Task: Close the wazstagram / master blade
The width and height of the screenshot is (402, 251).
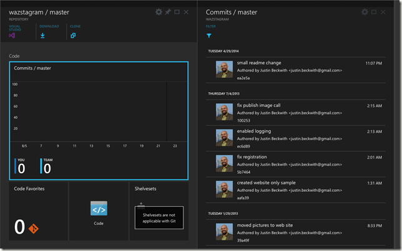Action: 186,12
